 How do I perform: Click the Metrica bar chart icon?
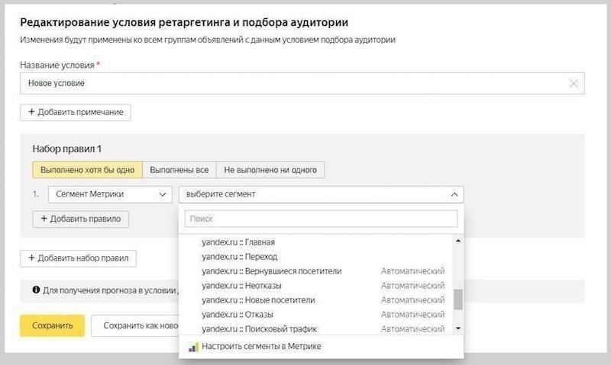click(193, 347)
